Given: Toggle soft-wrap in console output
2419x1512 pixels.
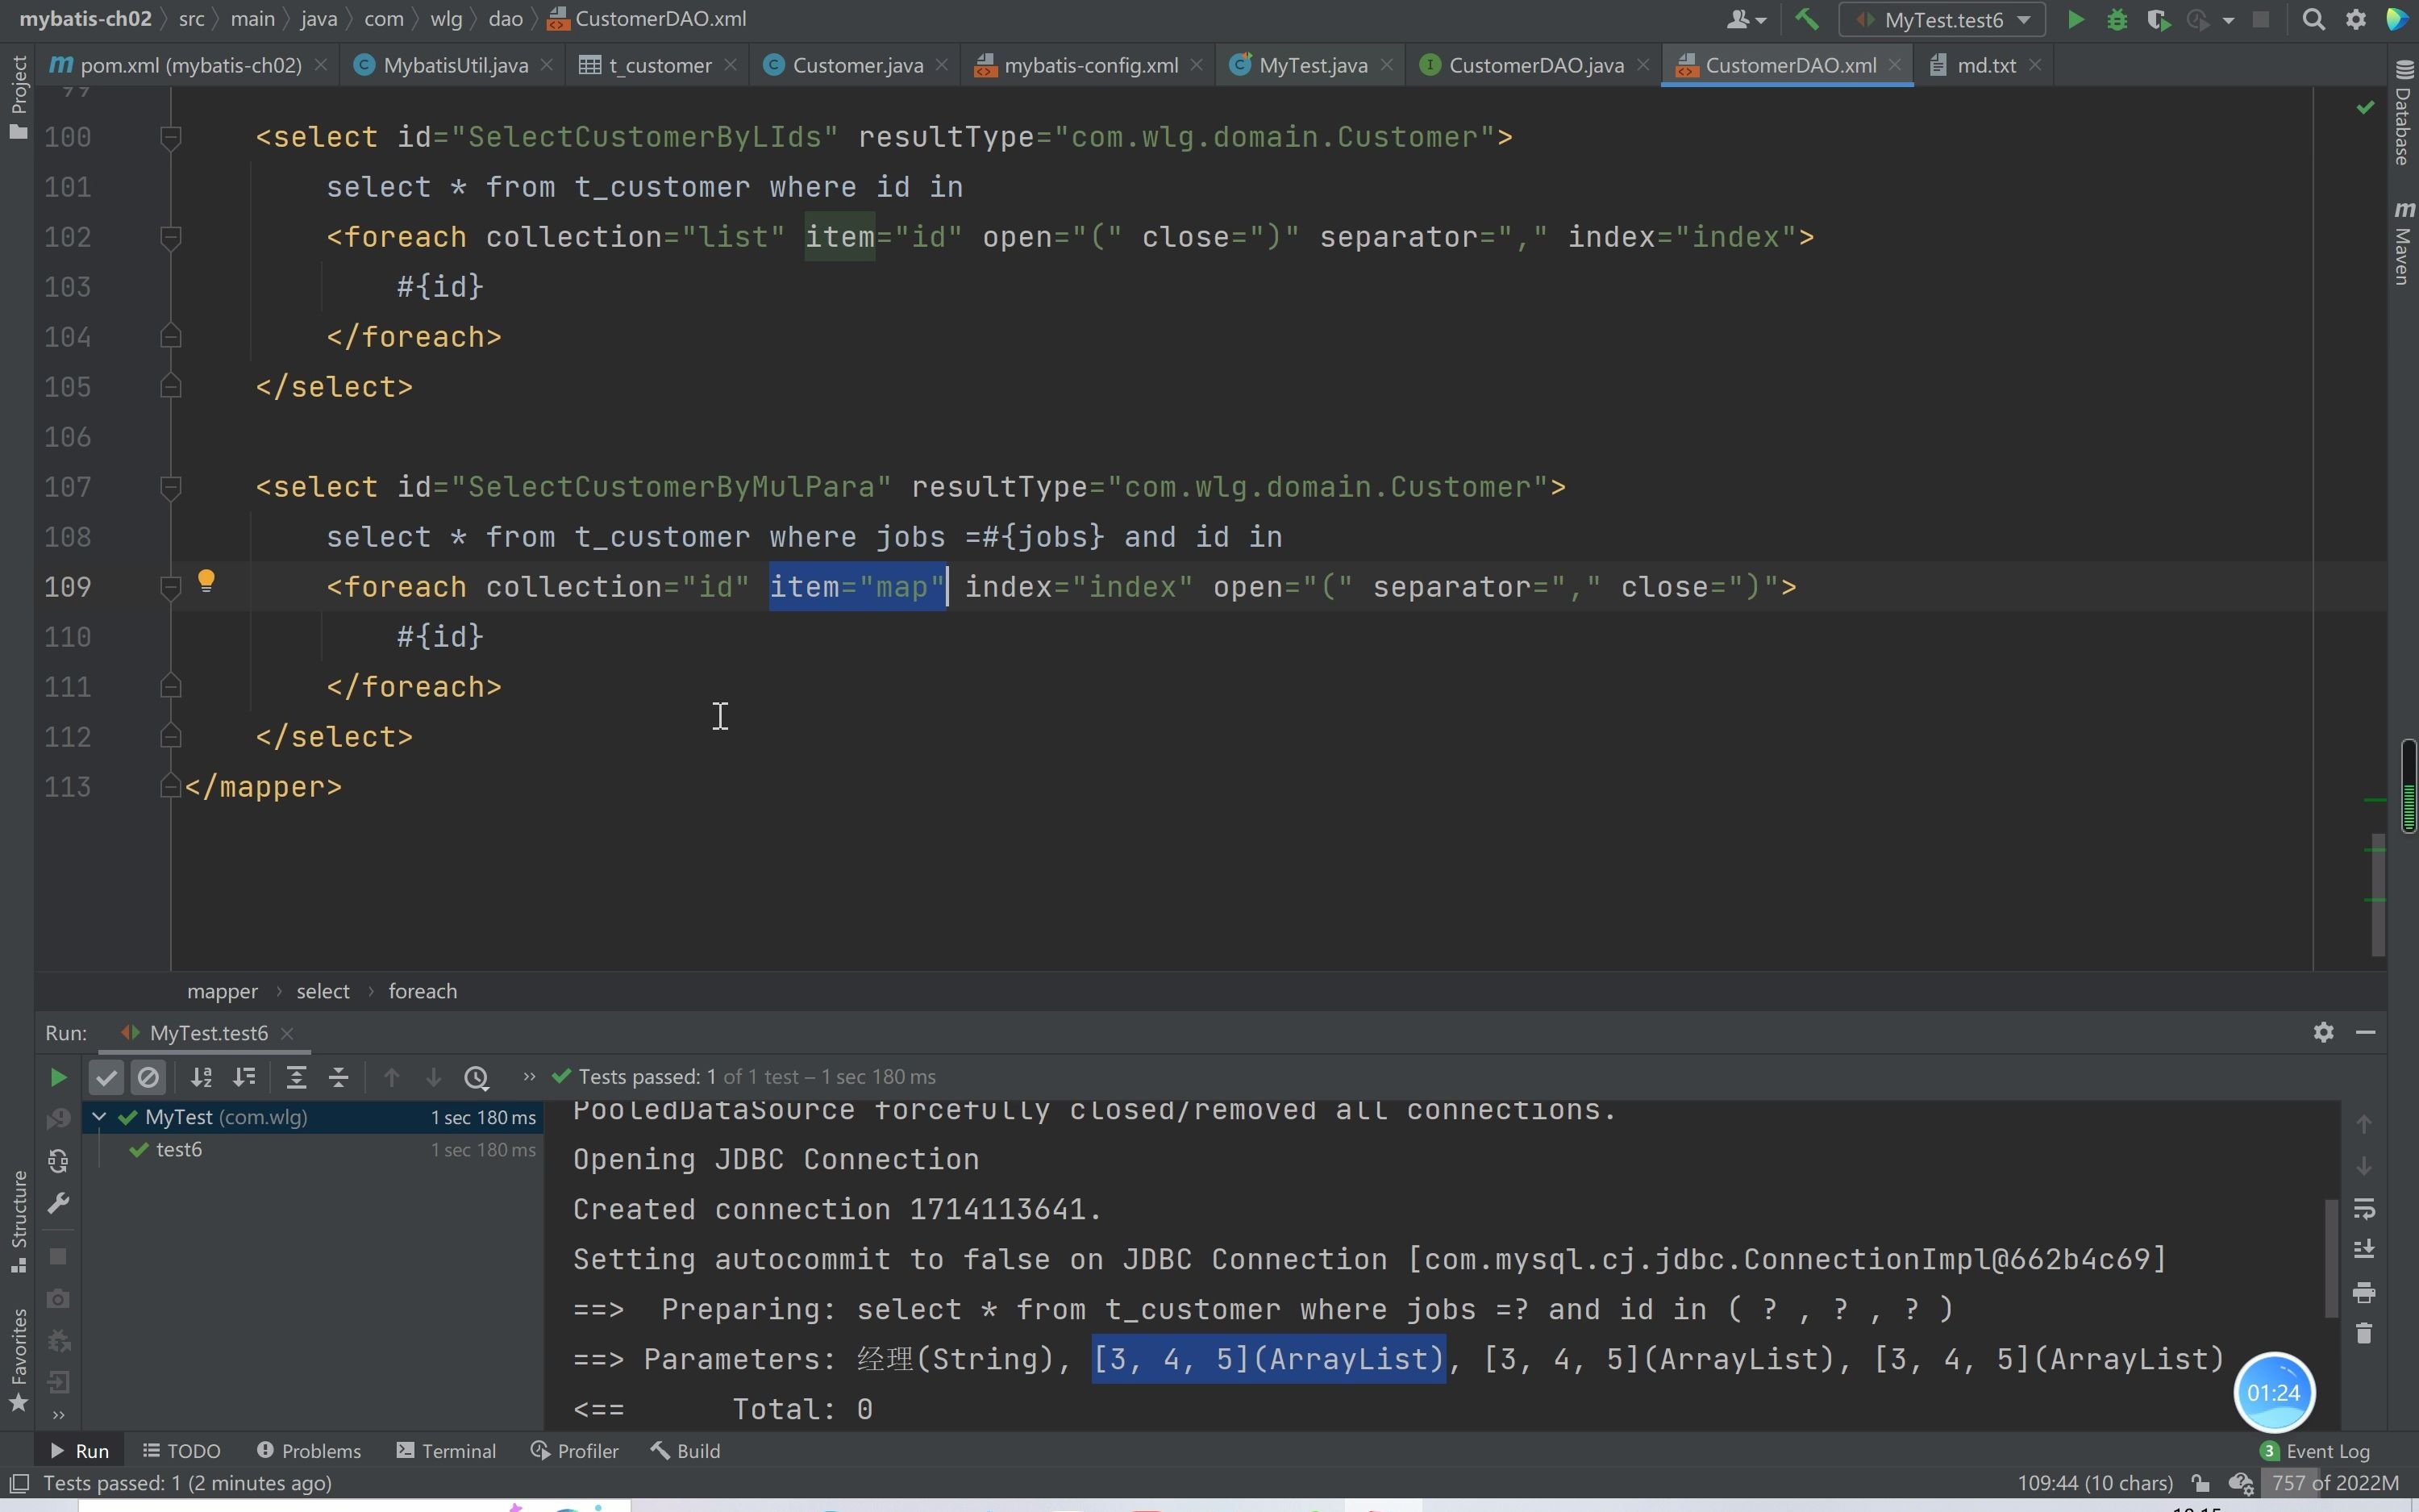Looking at the screenshot, I should pos(2364,1208).
